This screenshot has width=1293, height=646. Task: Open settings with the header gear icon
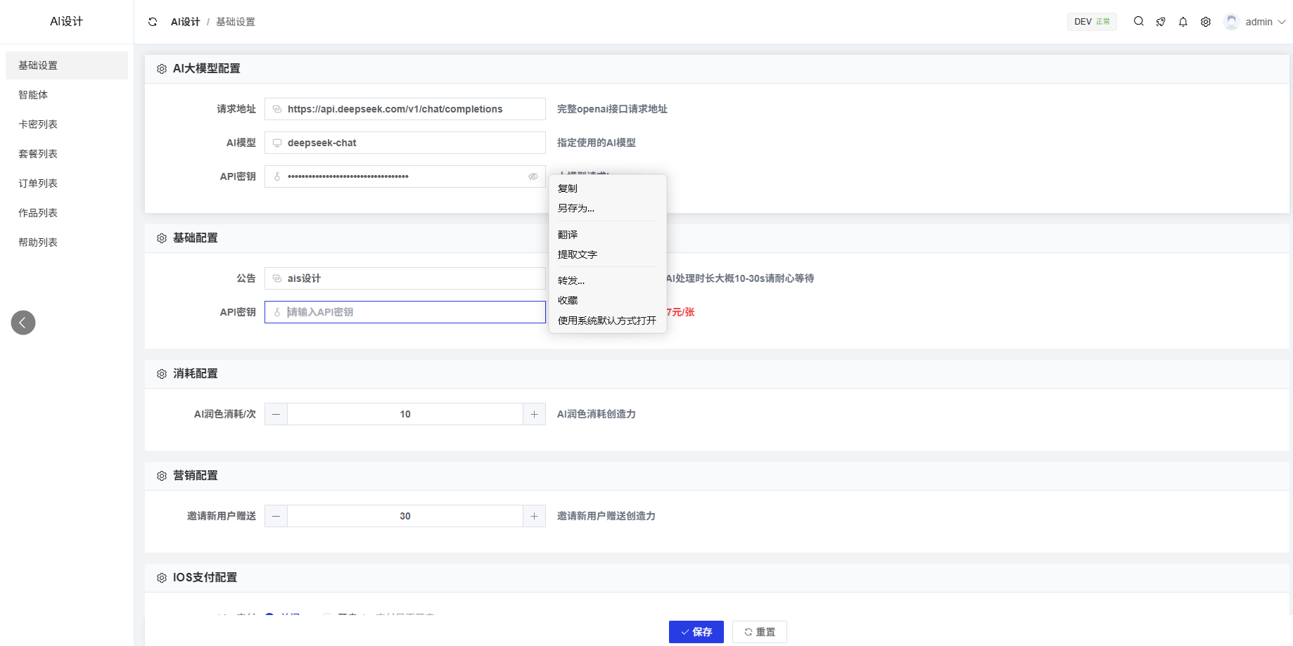[1206, 22]
